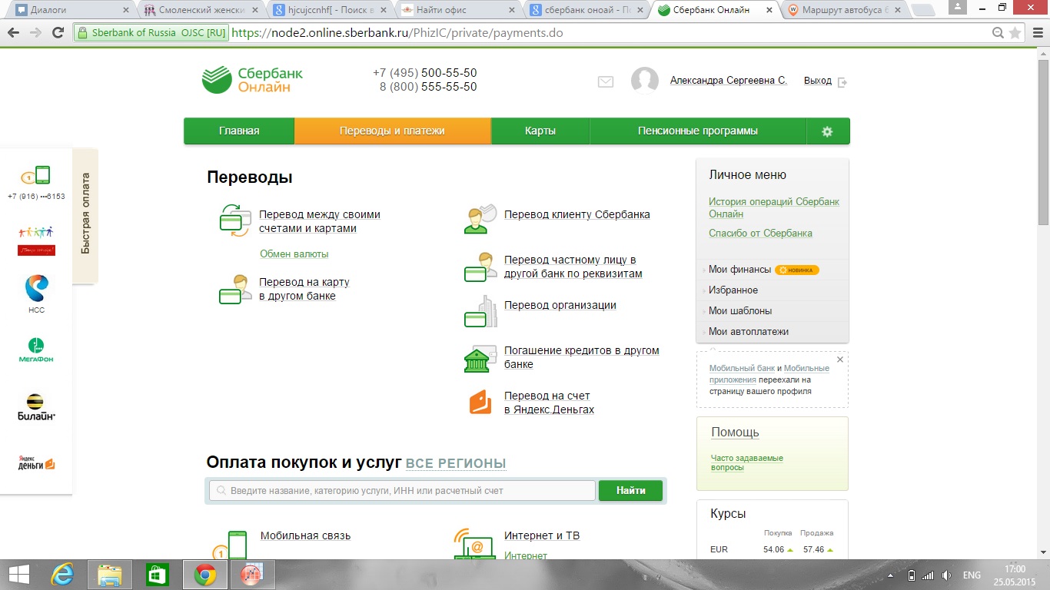Click the organization transfer building icon
1050x590 pixels.
coord(480,311)
